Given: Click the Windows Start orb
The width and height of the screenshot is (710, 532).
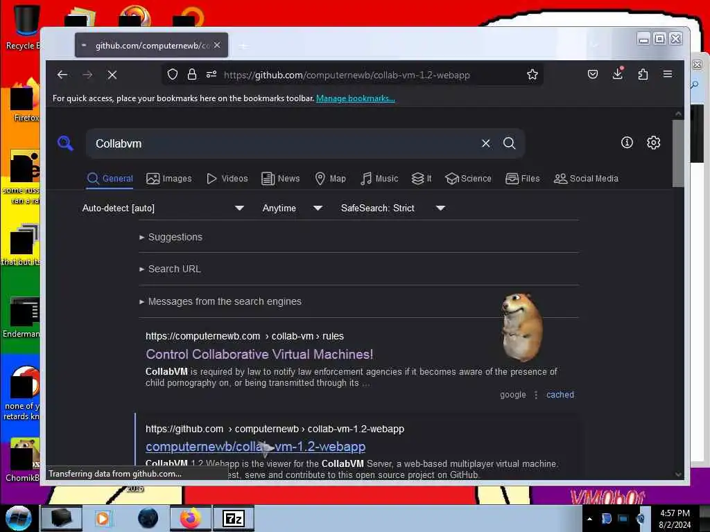Looking at the screenshot, I should [x=19, y=518].
